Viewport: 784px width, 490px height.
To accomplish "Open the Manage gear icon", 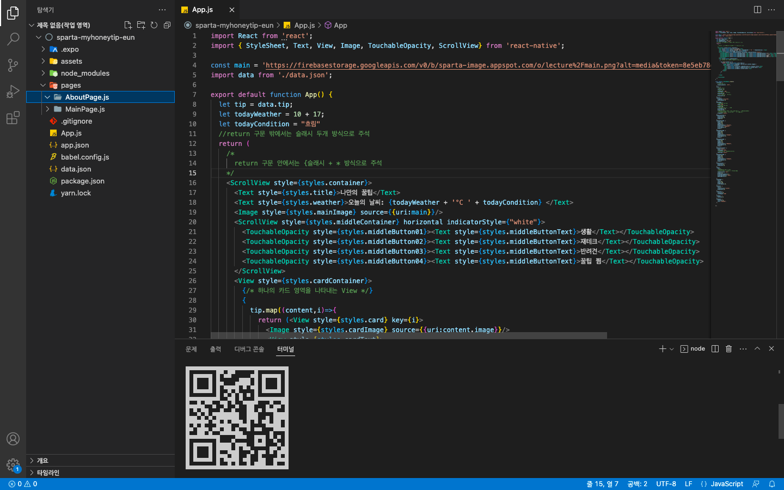I will 13,465.
